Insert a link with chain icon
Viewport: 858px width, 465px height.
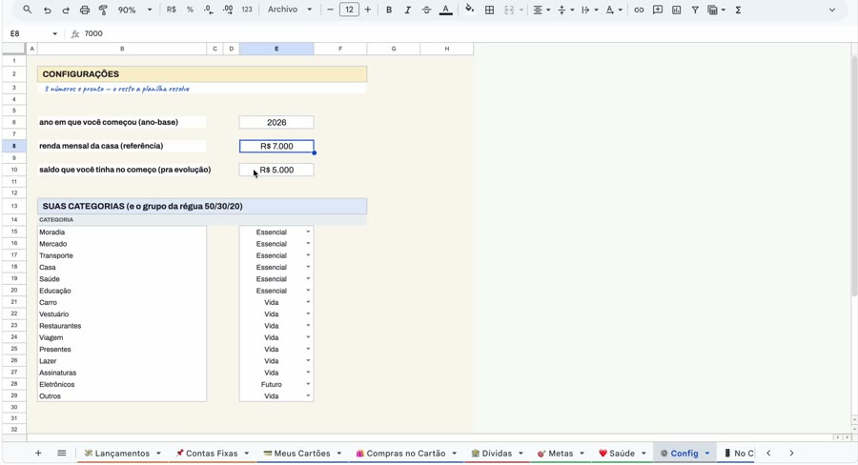pyautogui.click(x=639, y=10)
